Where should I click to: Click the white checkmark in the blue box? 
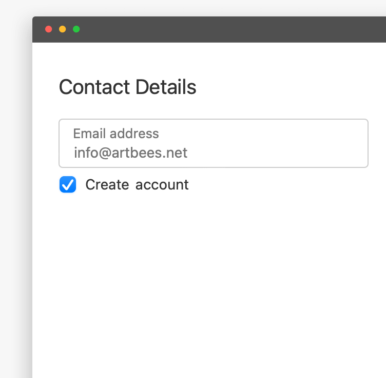[x=68, y=185]
